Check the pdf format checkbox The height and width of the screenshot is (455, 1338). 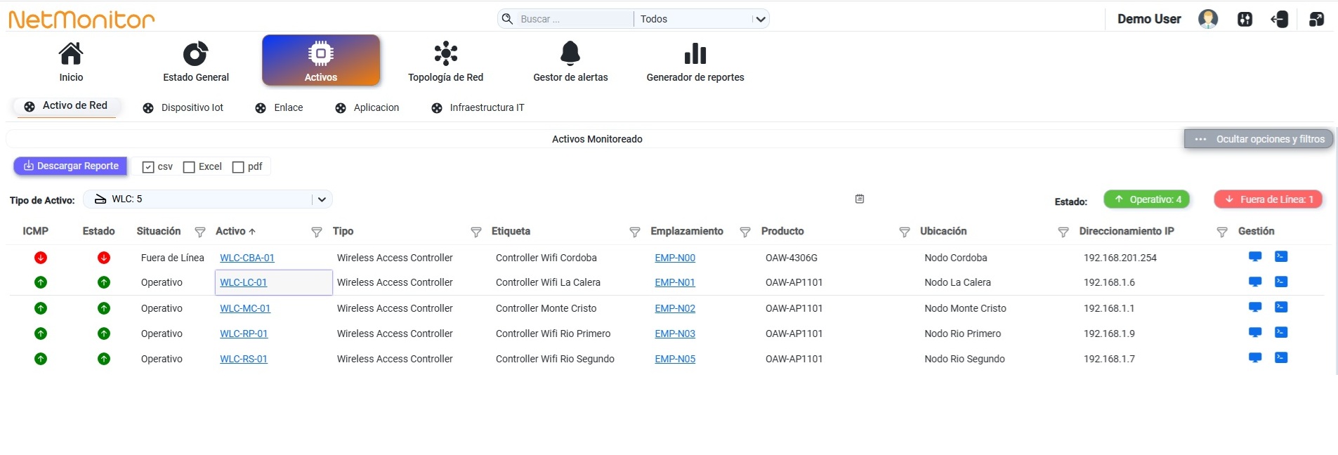[x=238, y=167]
